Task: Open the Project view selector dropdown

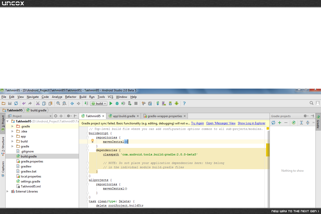Action: 30,116
